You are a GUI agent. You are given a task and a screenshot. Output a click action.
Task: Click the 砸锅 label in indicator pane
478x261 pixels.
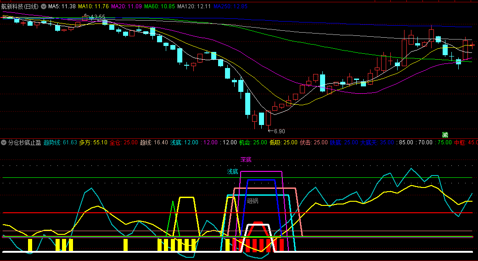pos(253,201)
